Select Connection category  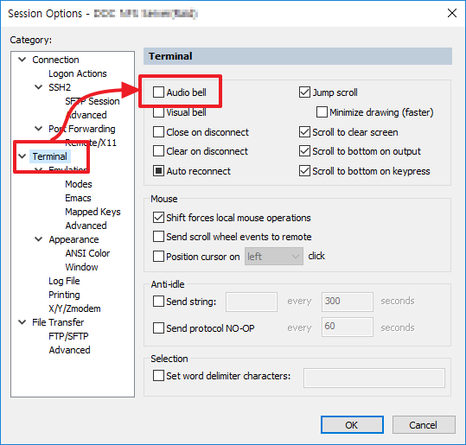click(x=55, y=60)
